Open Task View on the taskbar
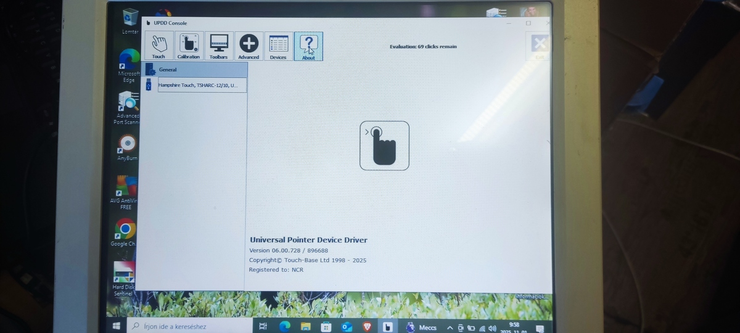740x333 pixels. [263, 327]
